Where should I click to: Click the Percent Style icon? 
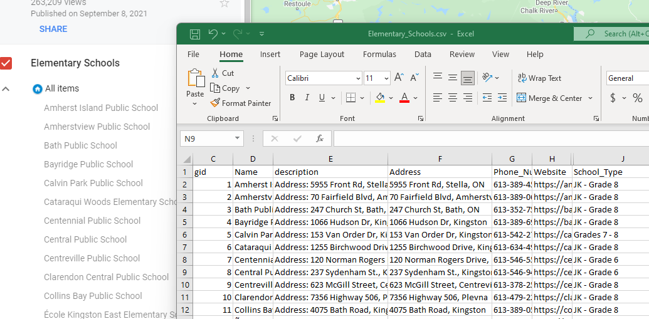[x=638, y=98]
